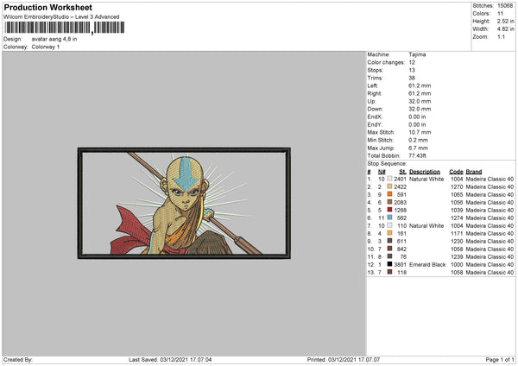Click the 'St.' column header
The width and height of the screenshot is (518, 366).
pos(402,172)
